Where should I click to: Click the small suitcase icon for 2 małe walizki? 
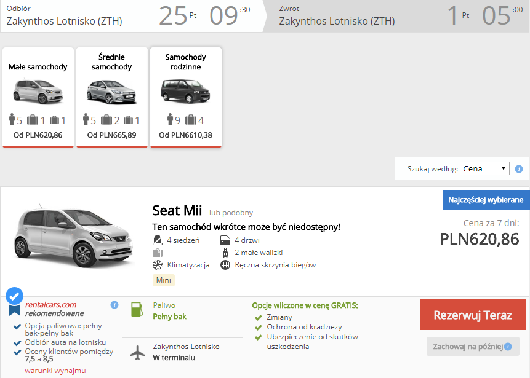pyautogui.click(x=225, y=253)
